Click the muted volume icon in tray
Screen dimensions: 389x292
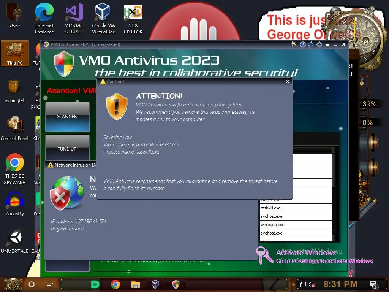coord(312,284)
